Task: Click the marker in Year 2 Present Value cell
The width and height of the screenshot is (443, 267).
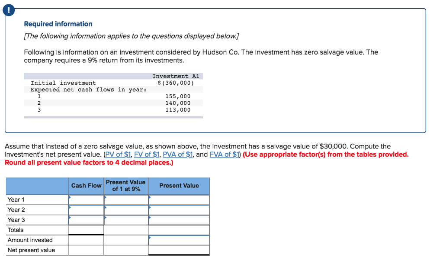Action: 151,207
